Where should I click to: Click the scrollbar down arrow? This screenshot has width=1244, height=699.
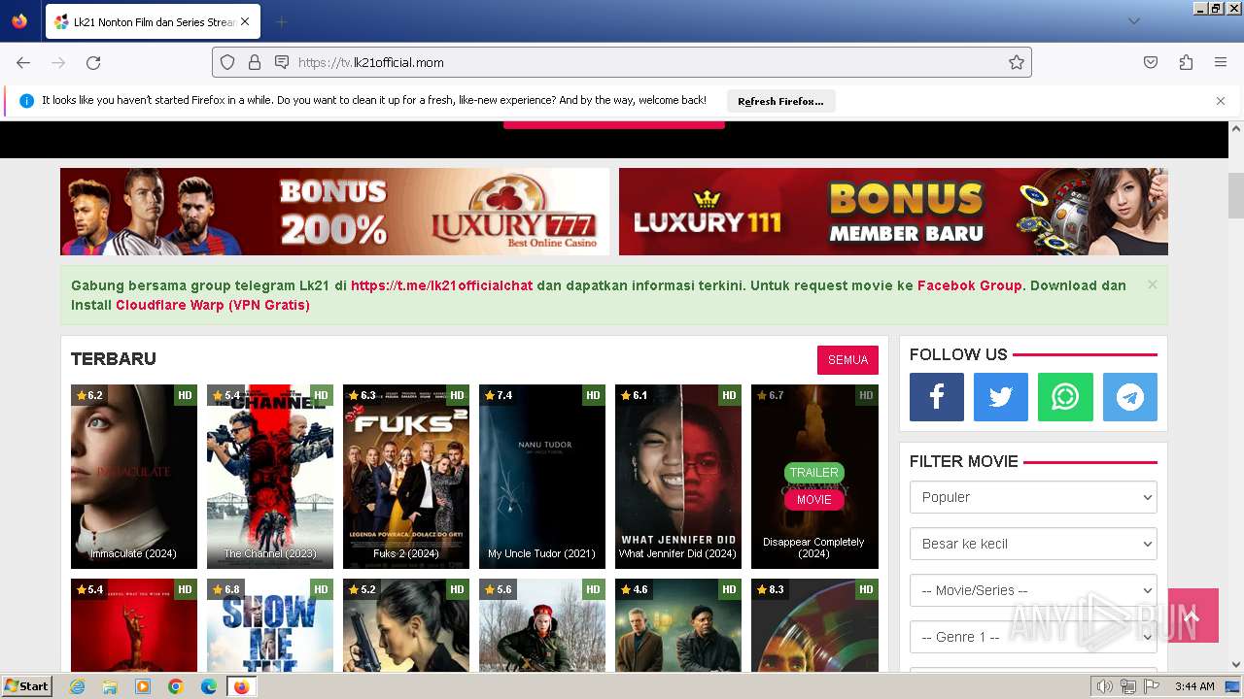[x=1236, y=665]
